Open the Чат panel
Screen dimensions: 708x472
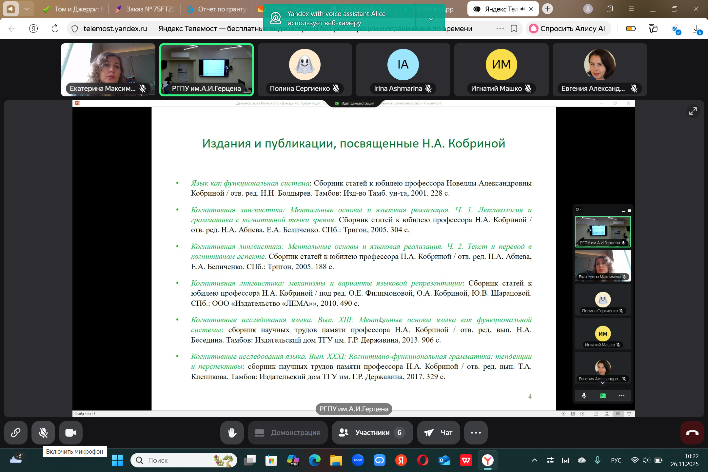[x=438, y=433]
